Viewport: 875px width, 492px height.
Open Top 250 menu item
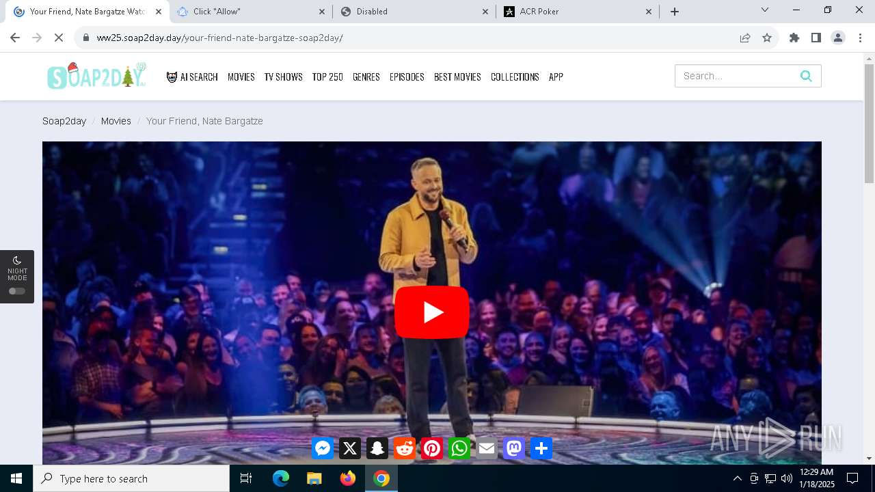coord(327,77)
